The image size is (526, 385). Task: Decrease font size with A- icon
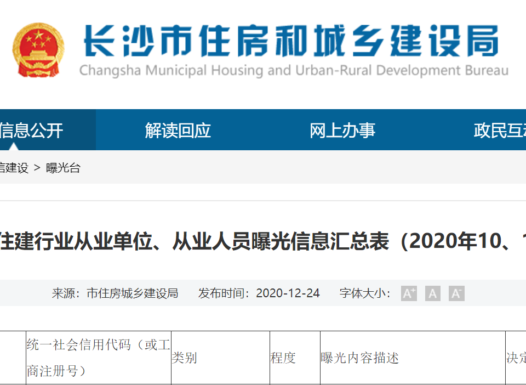pyautogui.click(x=456, y=293)
